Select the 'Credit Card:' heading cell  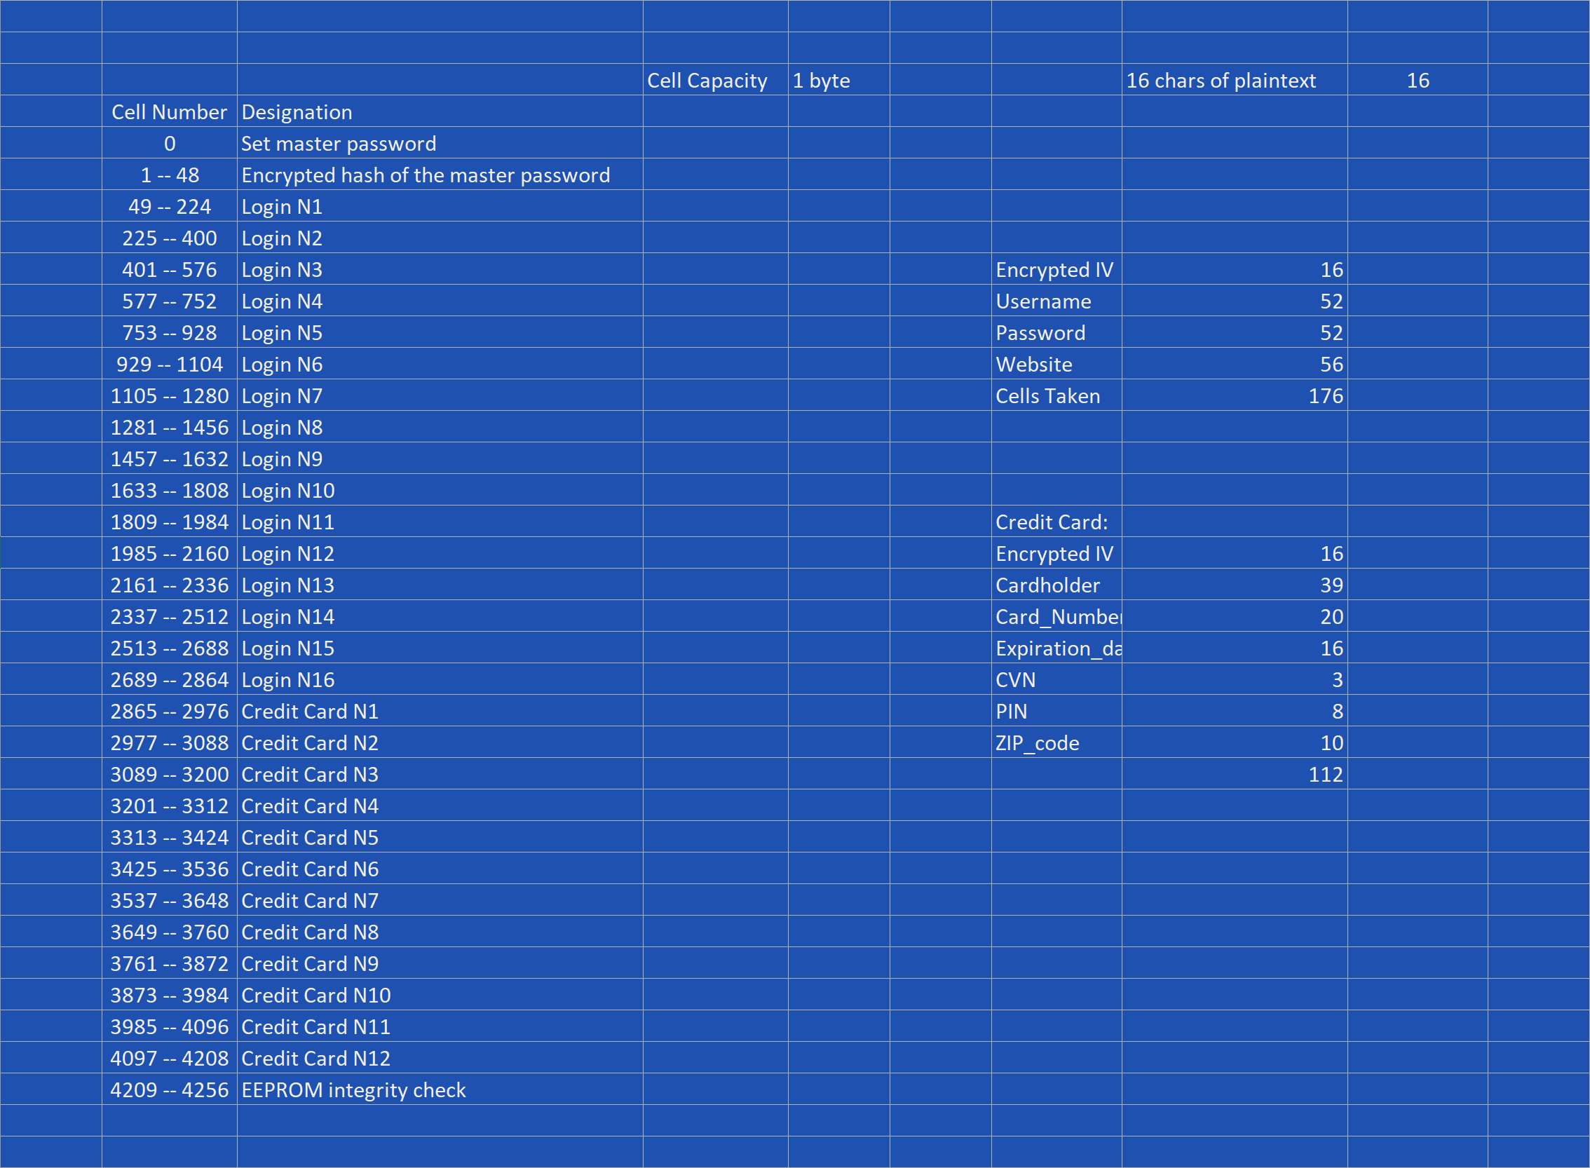tap(1056, 522)
